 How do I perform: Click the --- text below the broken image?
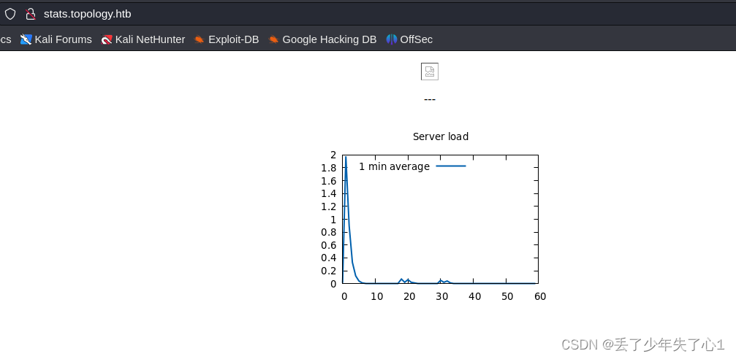point(430,99)
